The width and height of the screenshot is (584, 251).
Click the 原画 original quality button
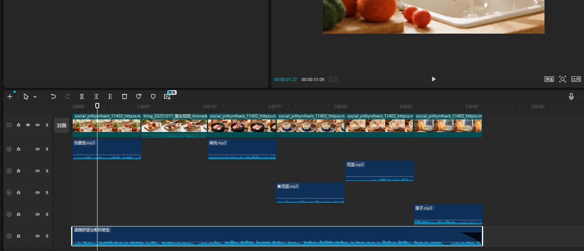(549, 79)
